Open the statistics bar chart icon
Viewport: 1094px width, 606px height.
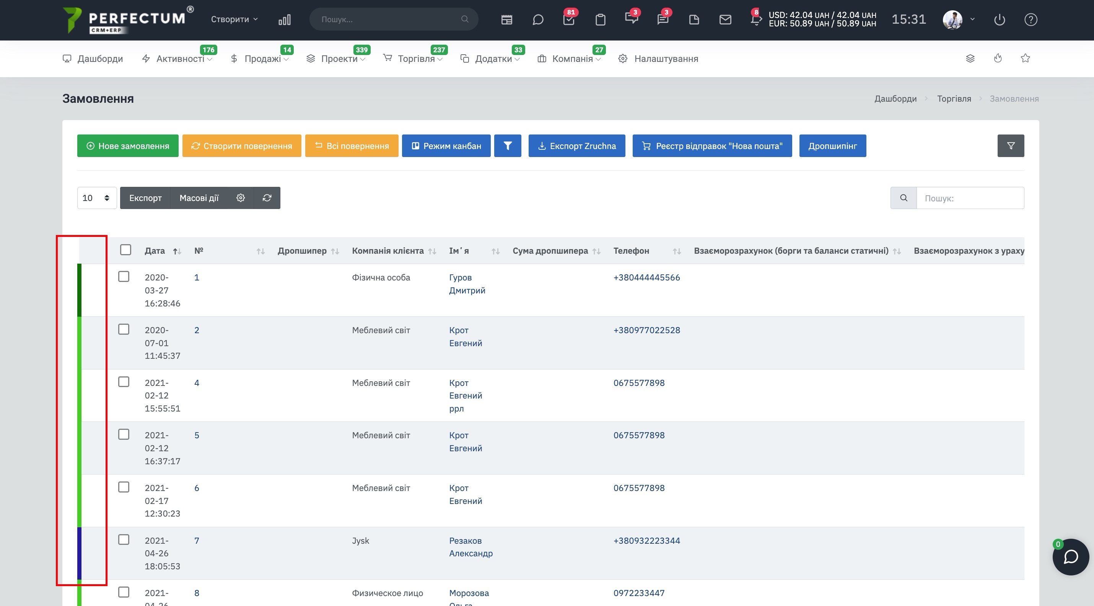tap(285, 19)
